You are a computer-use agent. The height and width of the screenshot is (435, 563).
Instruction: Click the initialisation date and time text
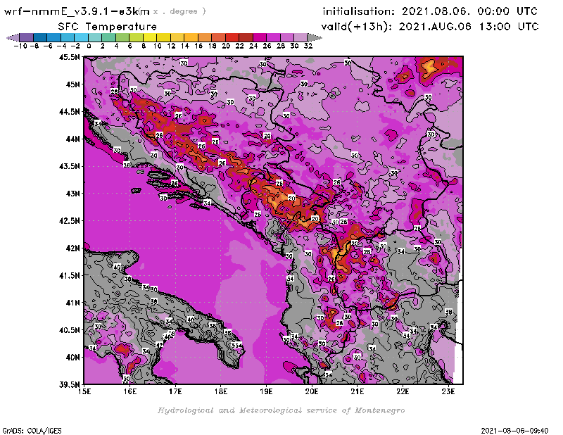430,11
